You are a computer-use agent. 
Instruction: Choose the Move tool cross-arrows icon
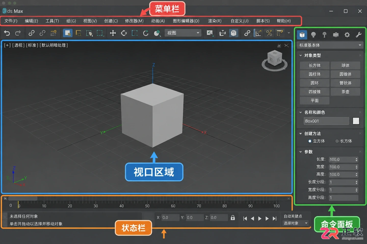pos(113,33)
